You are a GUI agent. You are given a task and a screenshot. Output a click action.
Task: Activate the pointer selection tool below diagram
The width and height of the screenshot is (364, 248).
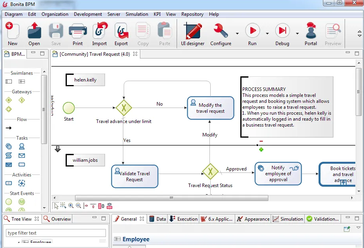click(x=56, y=206)
